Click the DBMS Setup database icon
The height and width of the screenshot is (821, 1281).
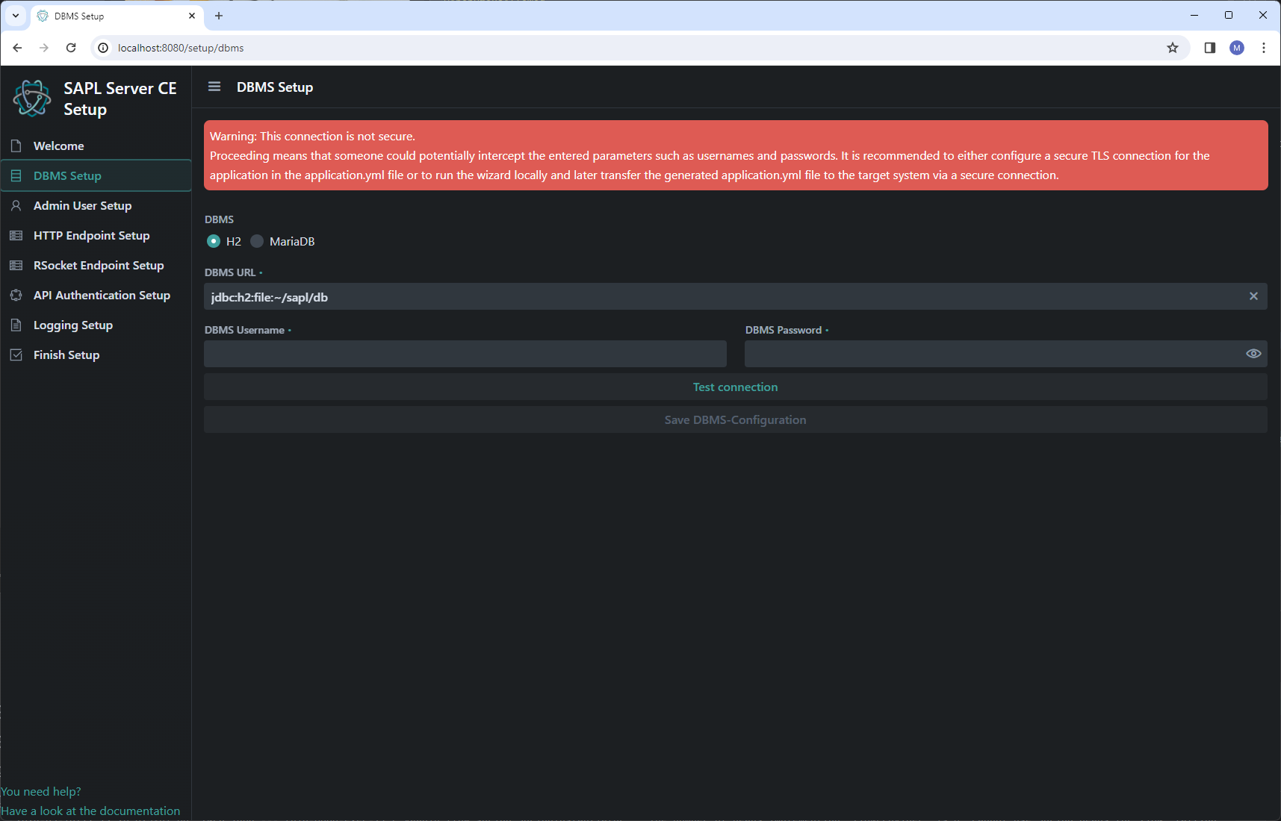16,175
